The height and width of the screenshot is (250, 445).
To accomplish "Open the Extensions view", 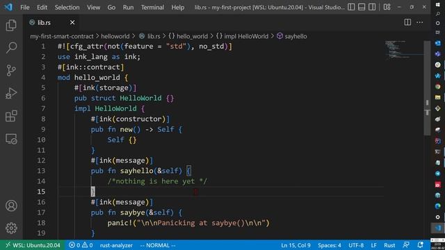I will (11, 116).
